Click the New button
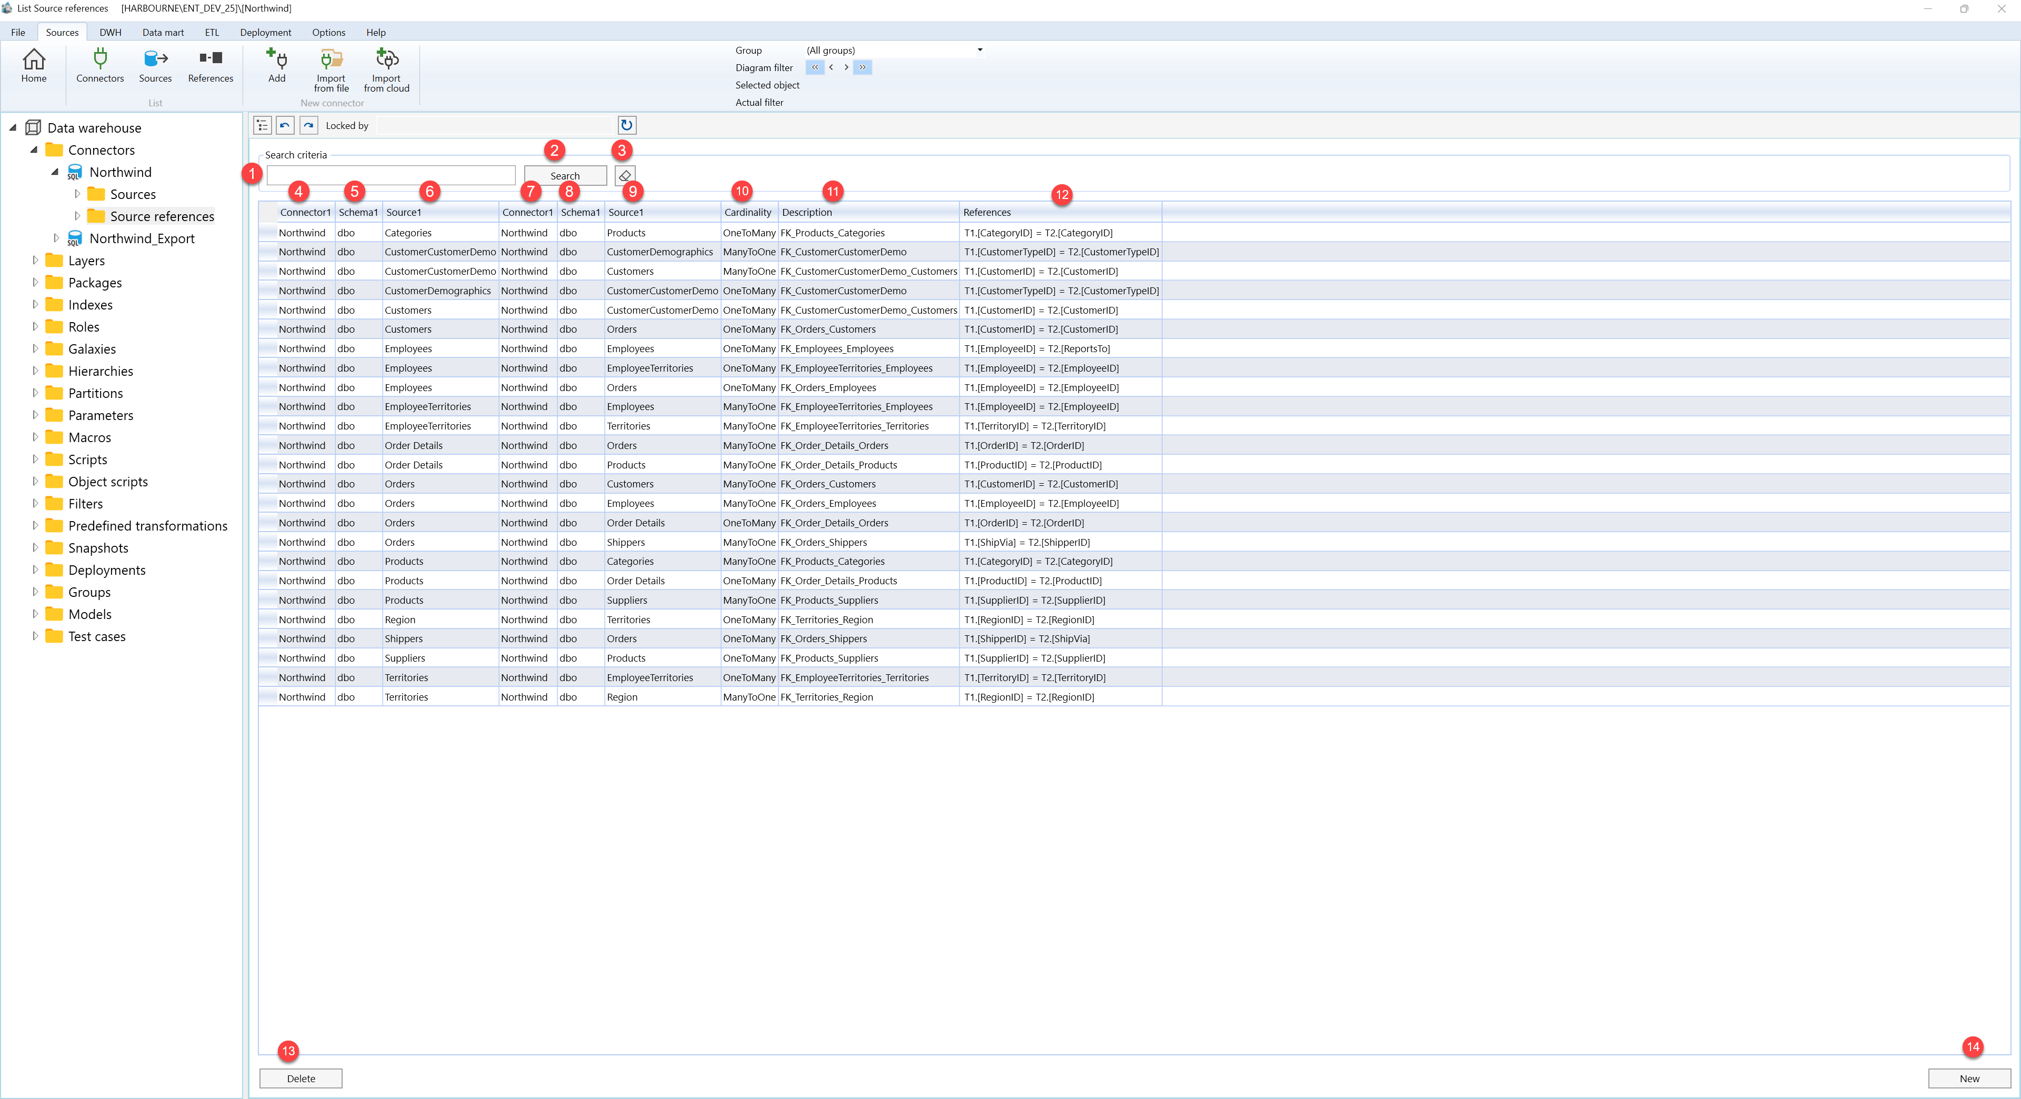2021x1099 pixels. tap(1969, 1078)
